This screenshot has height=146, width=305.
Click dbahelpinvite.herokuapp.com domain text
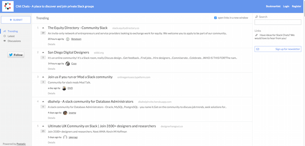pyautogui.click(x=155, y=102)
